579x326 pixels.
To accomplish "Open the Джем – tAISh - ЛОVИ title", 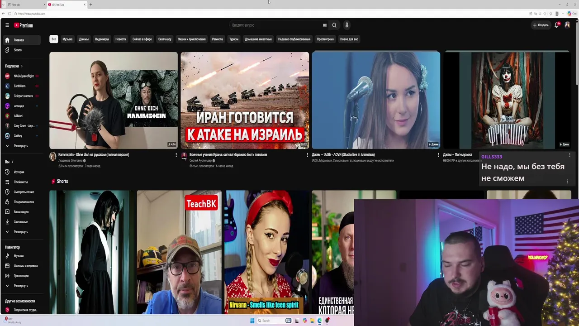I will 343,155.
